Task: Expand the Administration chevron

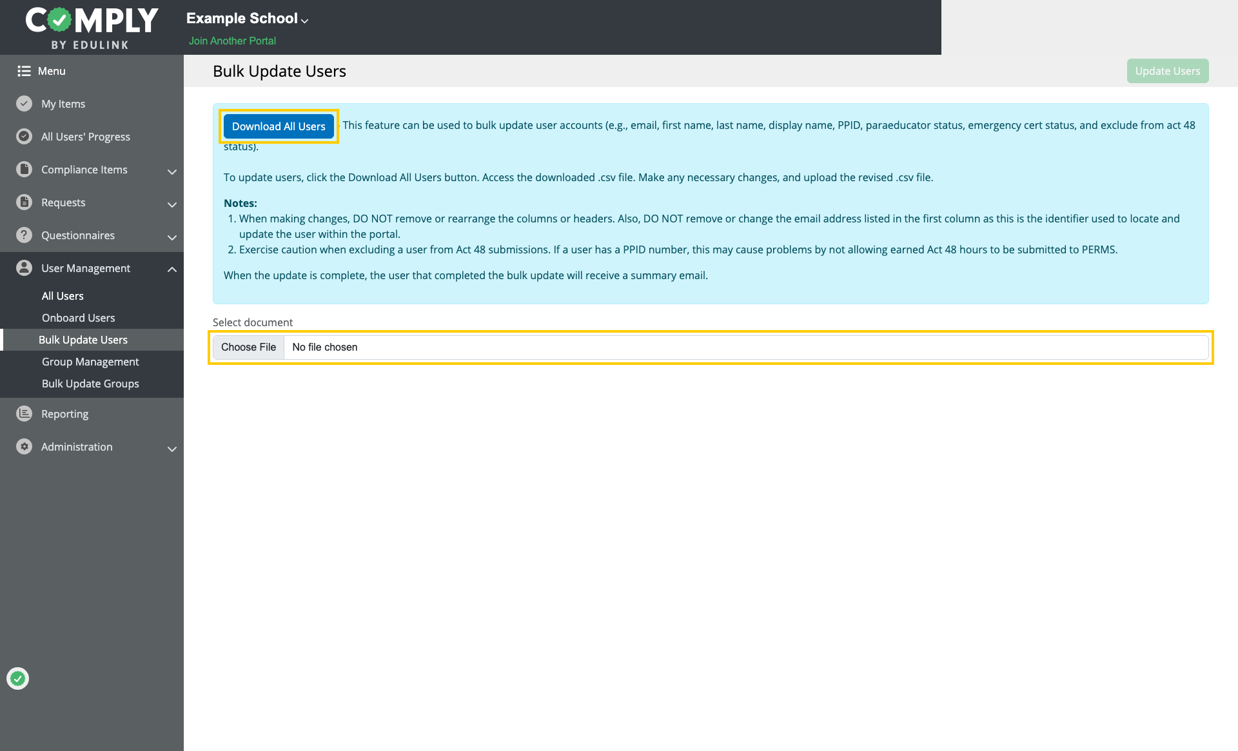Action: 172,449
